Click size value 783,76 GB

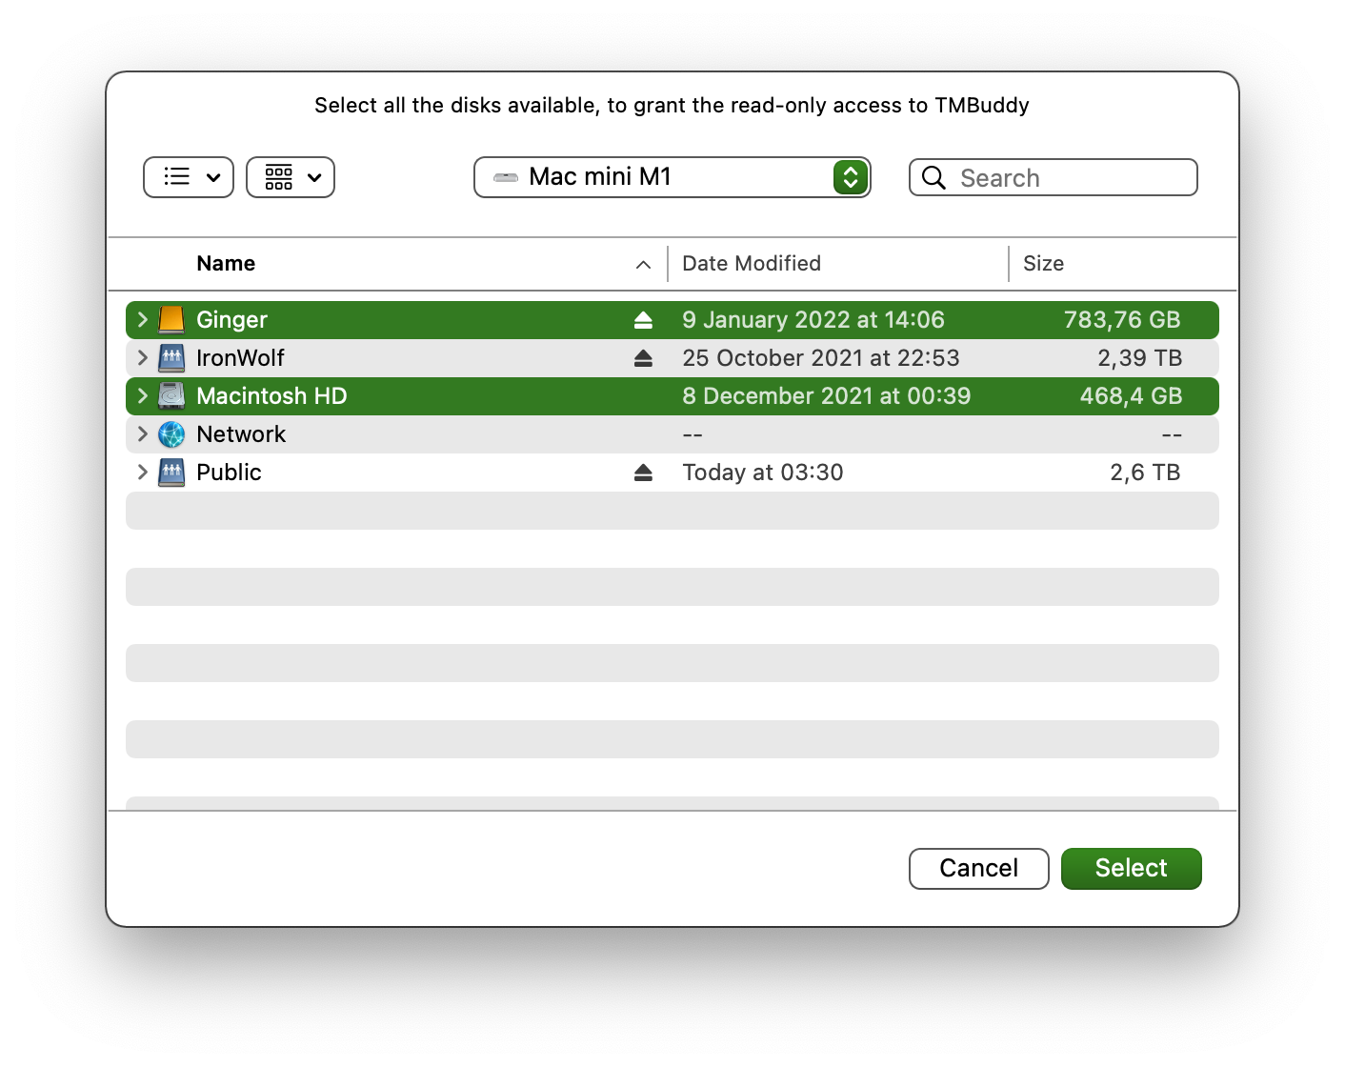point(1122,320)
